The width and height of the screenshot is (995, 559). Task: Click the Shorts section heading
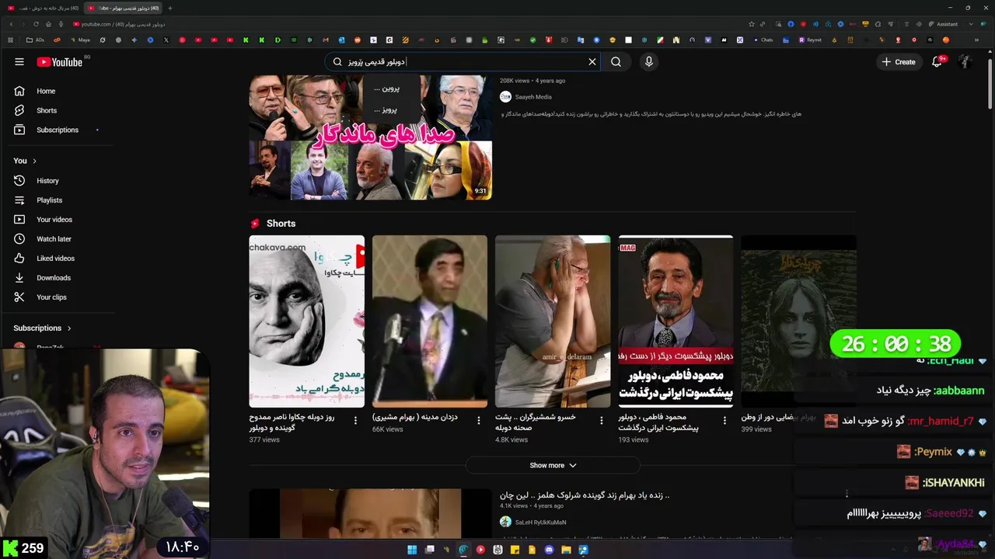(281, 224)
